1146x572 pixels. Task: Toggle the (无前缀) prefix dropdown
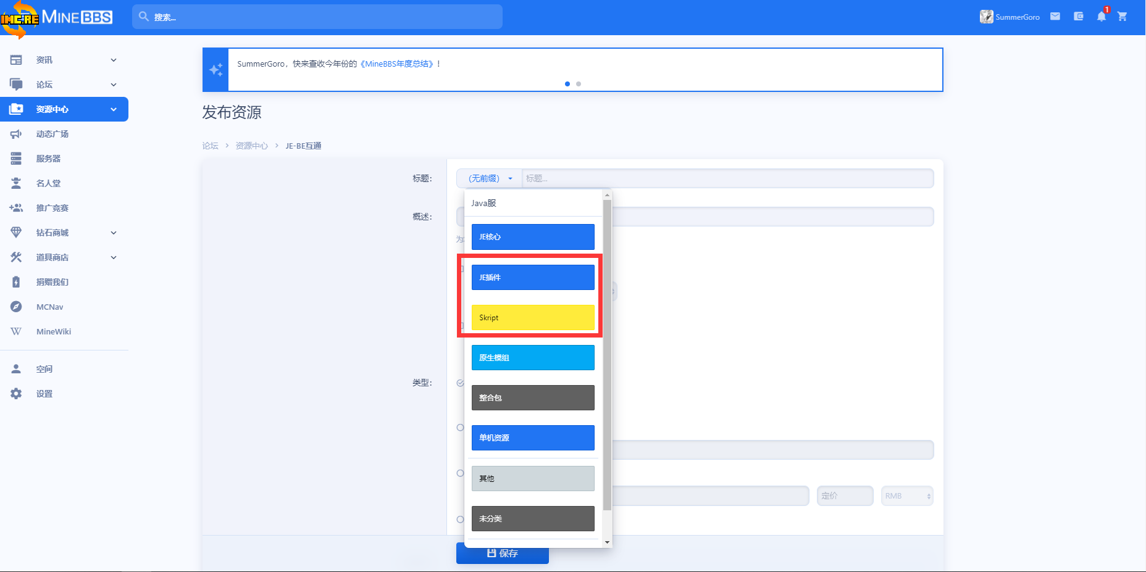(490, 178)
